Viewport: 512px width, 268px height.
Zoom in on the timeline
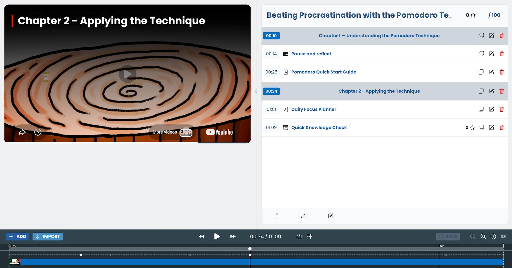tap(483, 237)
